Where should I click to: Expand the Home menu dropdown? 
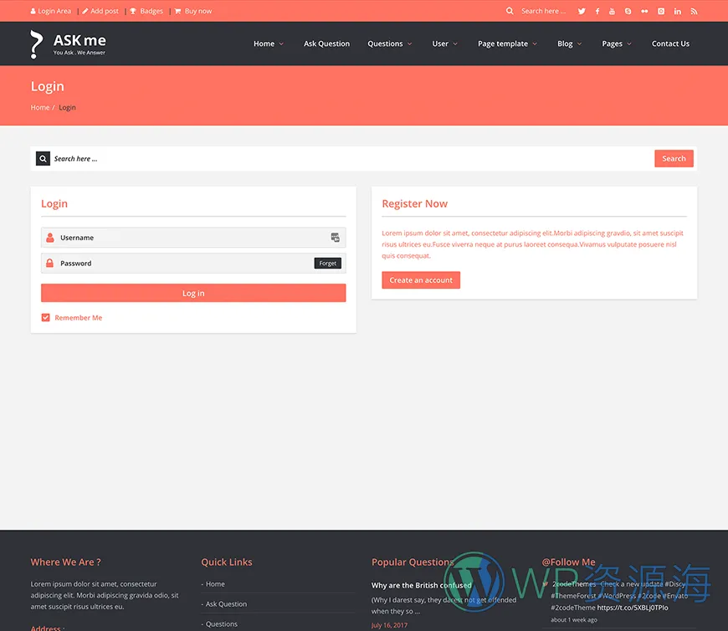click(268, 44)
